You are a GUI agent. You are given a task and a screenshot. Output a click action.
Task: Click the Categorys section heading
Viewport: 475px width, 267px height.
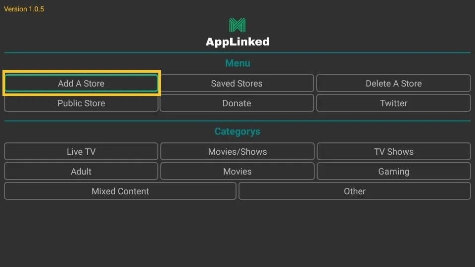237,132
